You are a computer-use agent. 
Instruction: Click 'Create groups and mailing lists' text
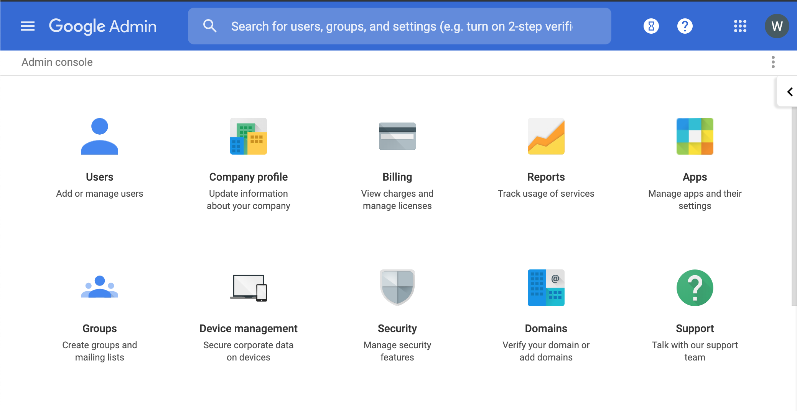pos(100,351)
